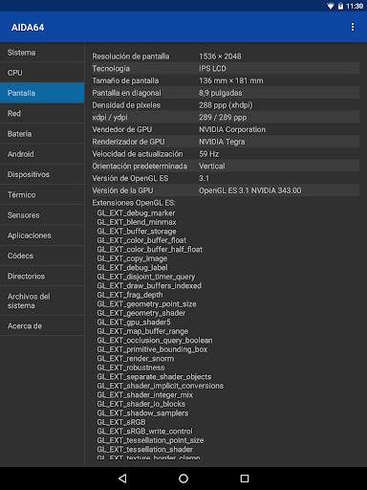
Task: Select GL_EXT_separate_shader_objects entry
Action: coord(154,376)
